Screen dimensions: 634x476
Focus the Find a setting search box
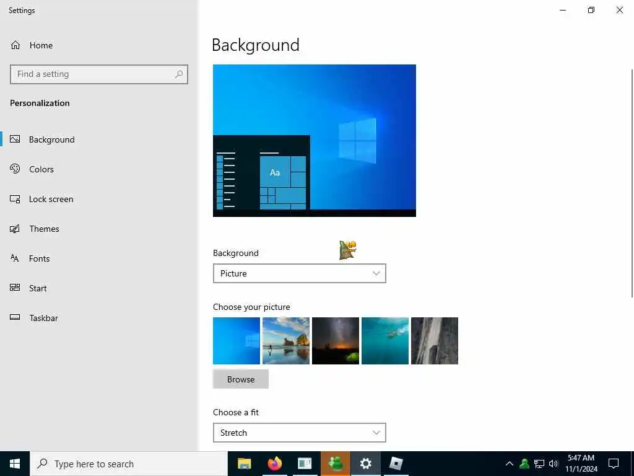(x=99, y=74)
